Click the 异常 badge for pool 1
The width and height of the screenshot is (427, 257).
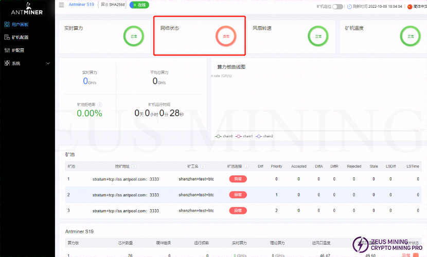(x=238, y=179)
